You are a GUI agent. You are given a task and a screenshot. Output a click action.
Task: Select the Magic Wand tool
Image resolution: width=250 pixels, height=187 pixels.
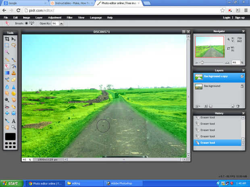[7, 52]
